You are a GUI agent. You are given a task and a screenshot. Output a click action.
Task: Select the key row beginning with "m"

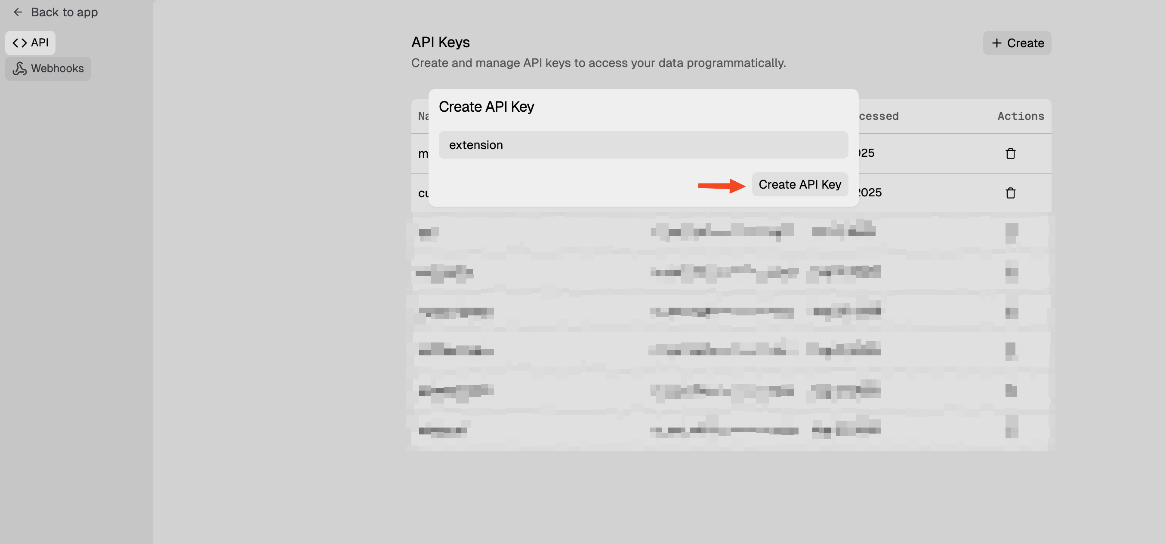click(x=422, y=154)
